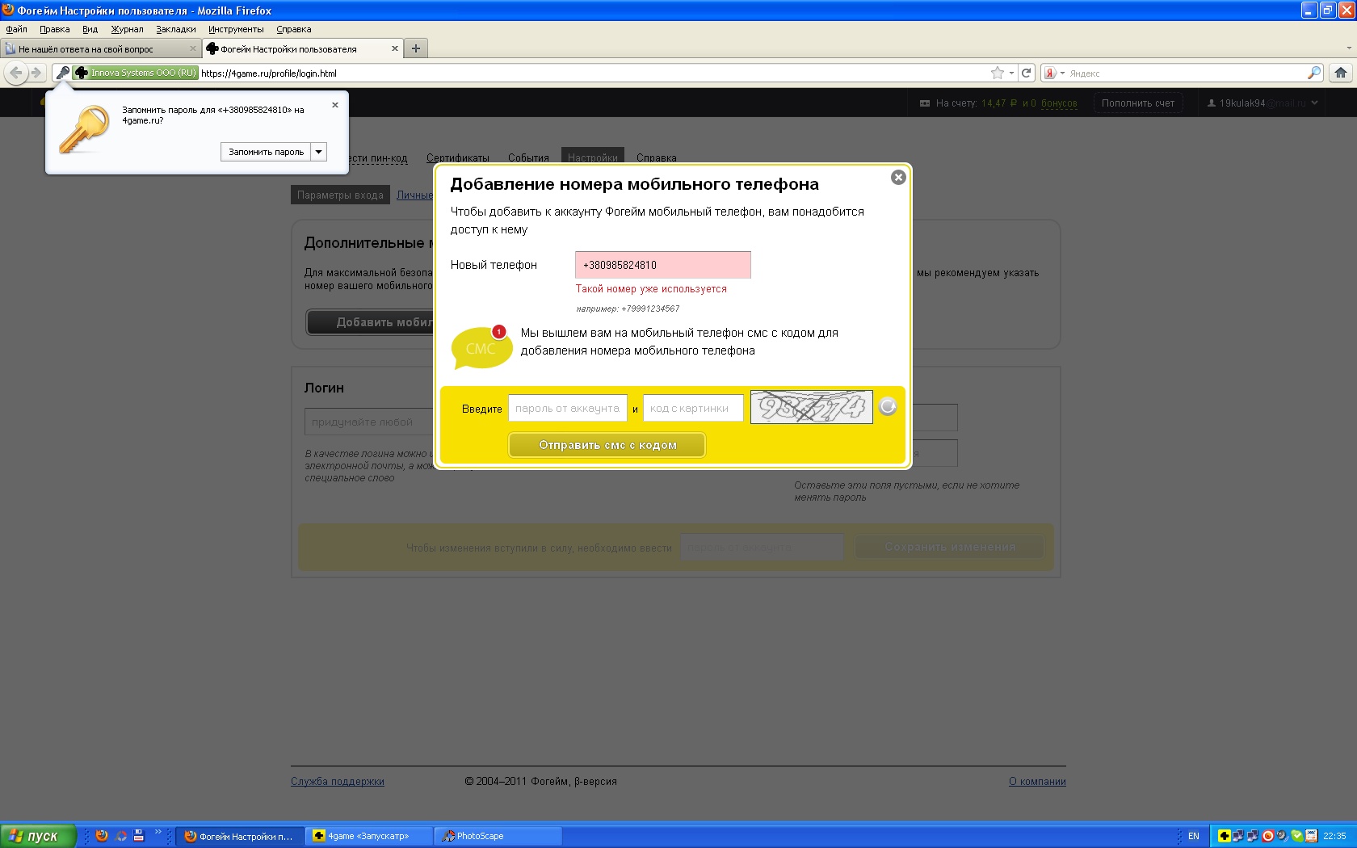1357x848 pixels.
Task: Open the 4game tray icon
Action: (x=1225, y=836)
